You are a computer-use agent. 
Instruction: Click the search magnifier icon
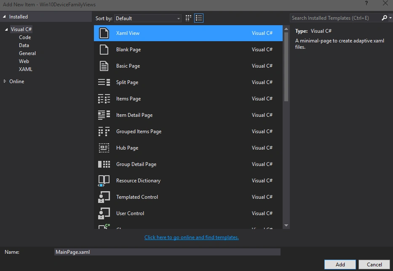pos(384,18)
